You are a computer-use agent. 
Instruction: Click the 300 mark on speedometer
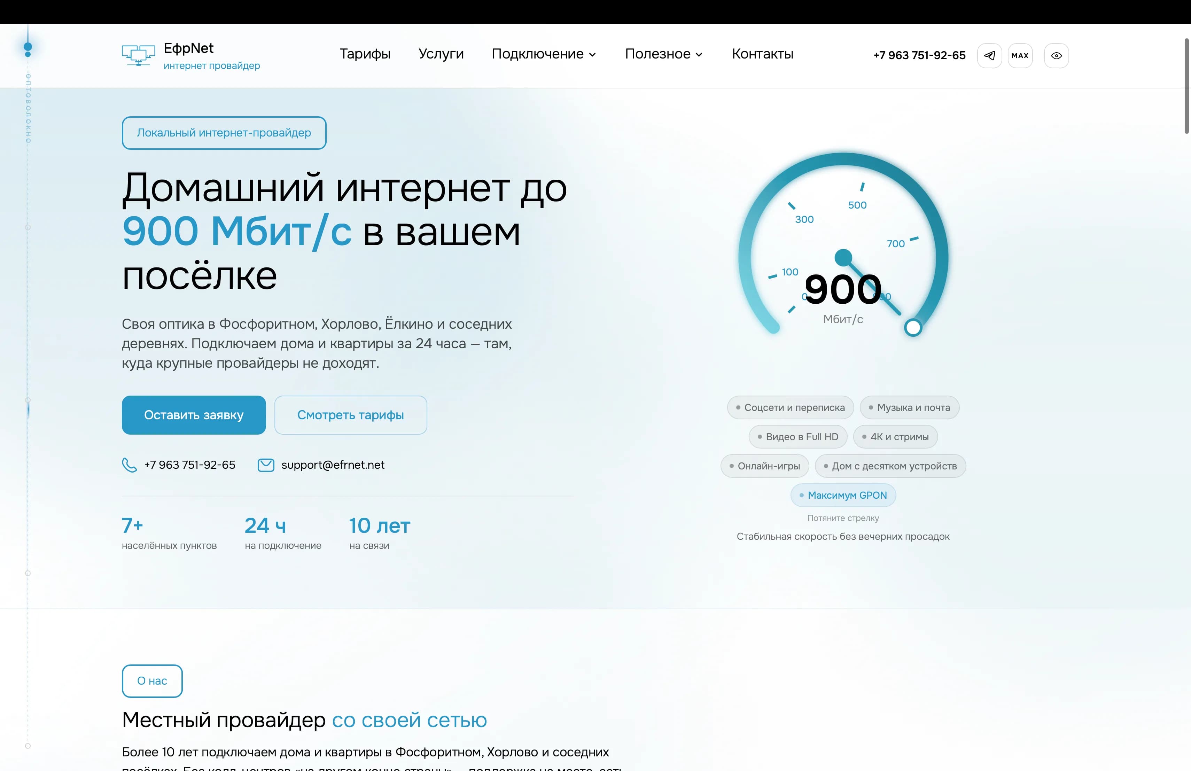[804, 219]
